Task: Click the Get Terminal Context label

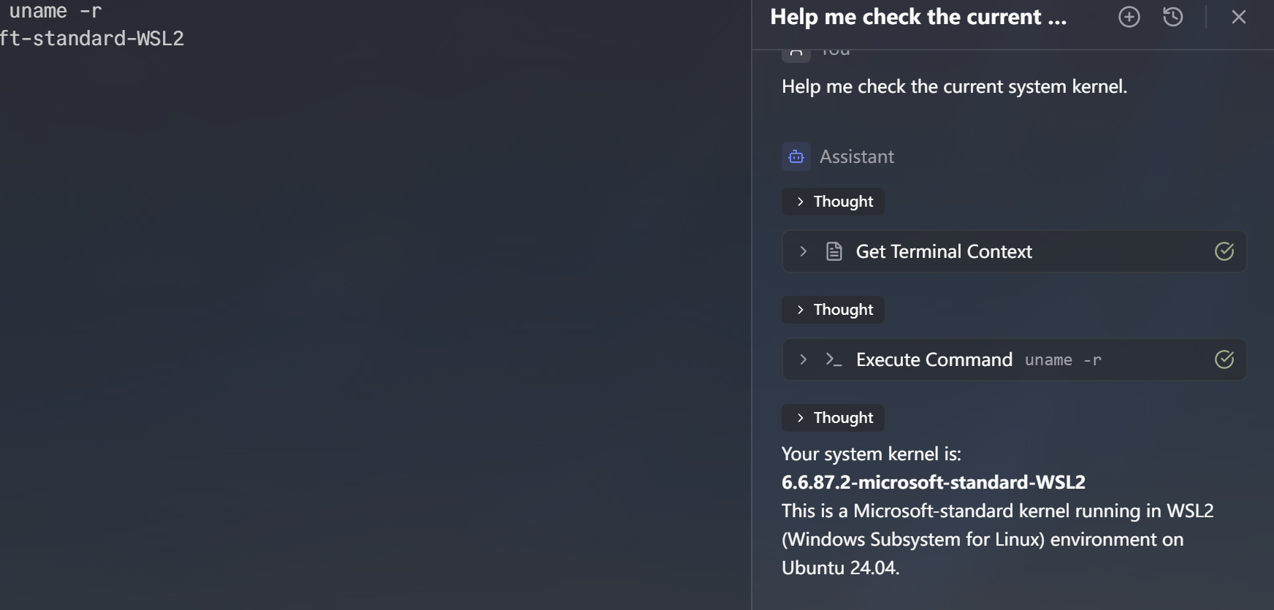Action: (943, 251)
